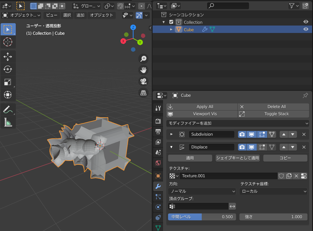Collapse the Collection tree in outliner
The height and width of the screenshot is (231, 313).
pos(164,22)
